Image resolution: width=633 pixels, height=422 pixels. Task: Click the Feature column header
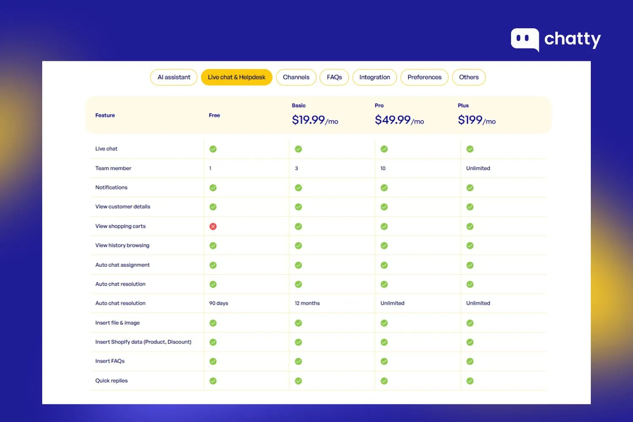click(105, 115)
